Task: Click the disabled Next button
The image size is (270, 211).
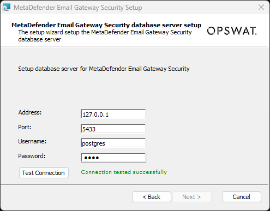Action: [192, 197]
